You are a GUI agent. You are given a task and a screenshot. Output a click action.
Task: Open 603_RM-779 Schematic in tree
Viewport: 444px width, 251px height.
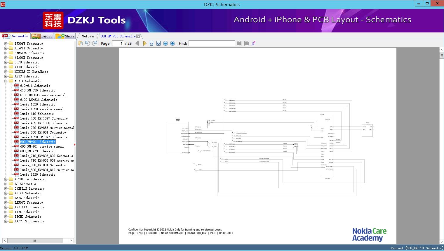38,151
